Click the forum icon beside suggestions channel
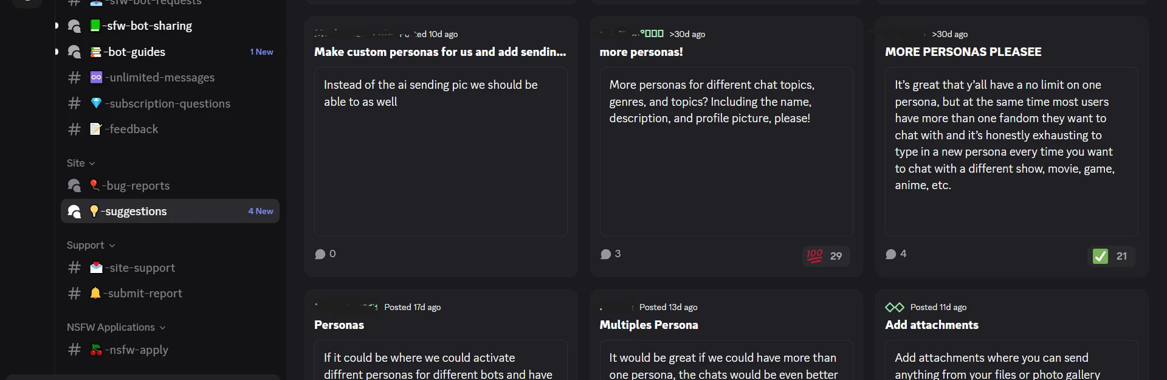 coord(74,211)
